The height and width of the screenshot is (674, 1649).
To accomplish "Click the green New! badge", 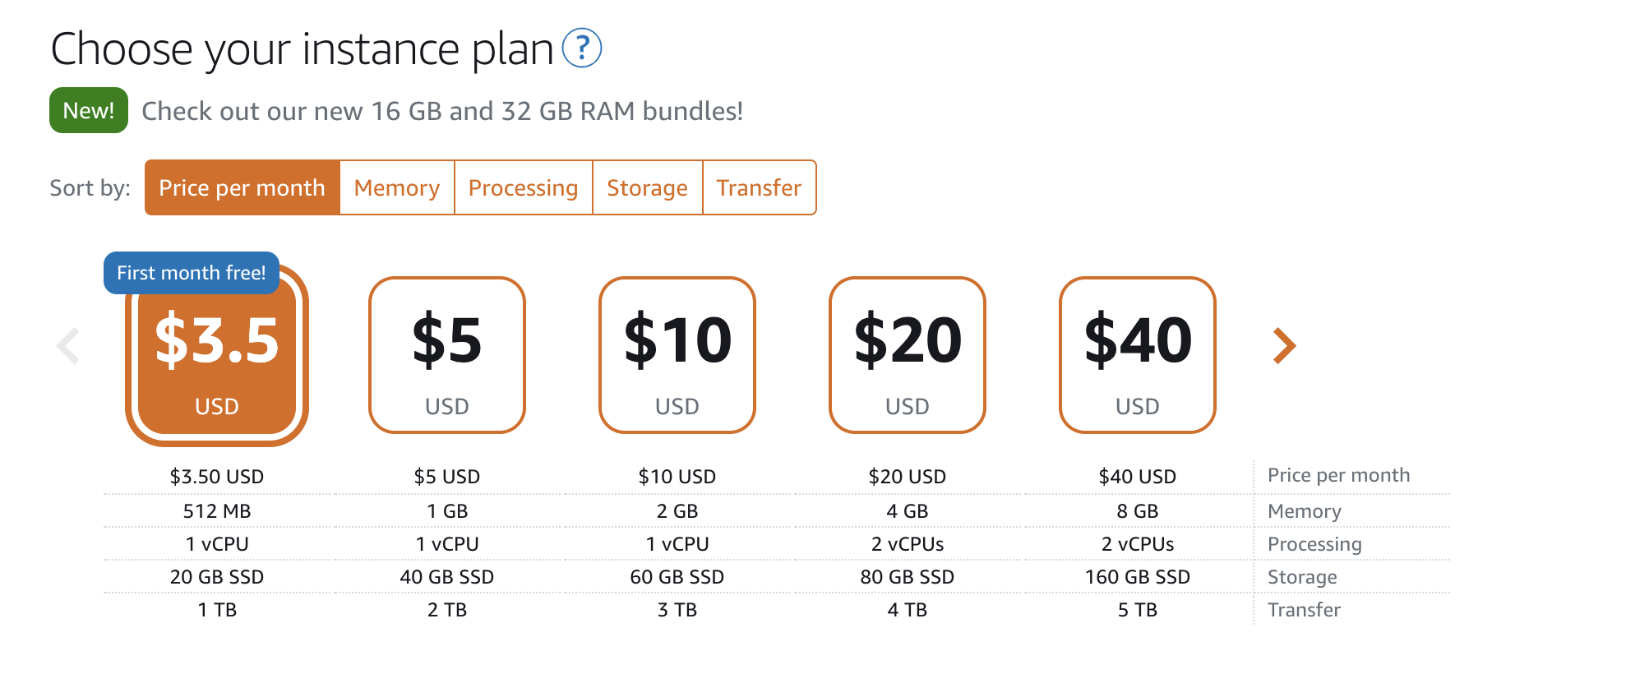I will [x=89, y=110].
